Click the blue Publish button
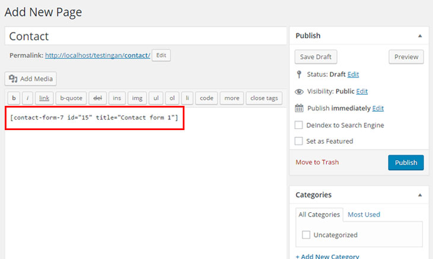The height and width of the screenshot is (259, 433). tap(406, 163)
